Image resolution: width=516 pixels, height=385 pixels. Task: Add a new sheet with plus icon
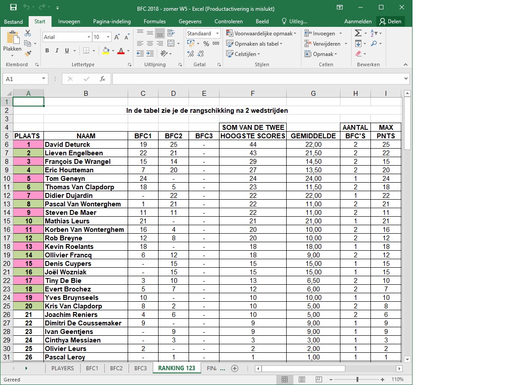(234, 368)
